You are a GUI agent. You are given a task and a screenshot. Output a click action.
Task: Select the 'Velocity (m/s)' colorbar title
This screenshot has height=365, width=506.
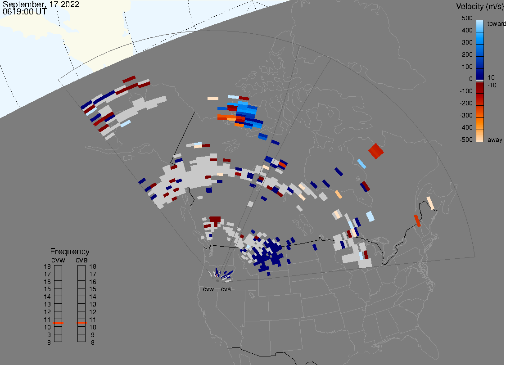[479, 6]
